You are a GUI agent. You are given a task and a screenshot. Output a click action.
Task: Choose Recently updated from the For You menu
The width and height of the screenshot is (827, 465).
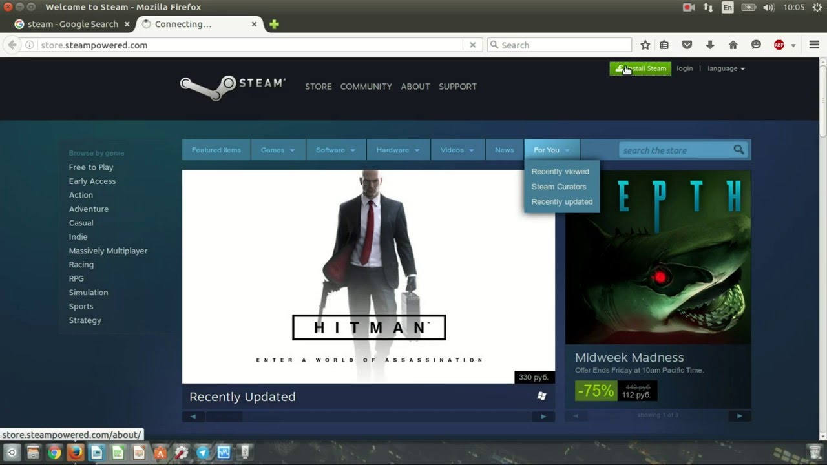coord(562,202)
